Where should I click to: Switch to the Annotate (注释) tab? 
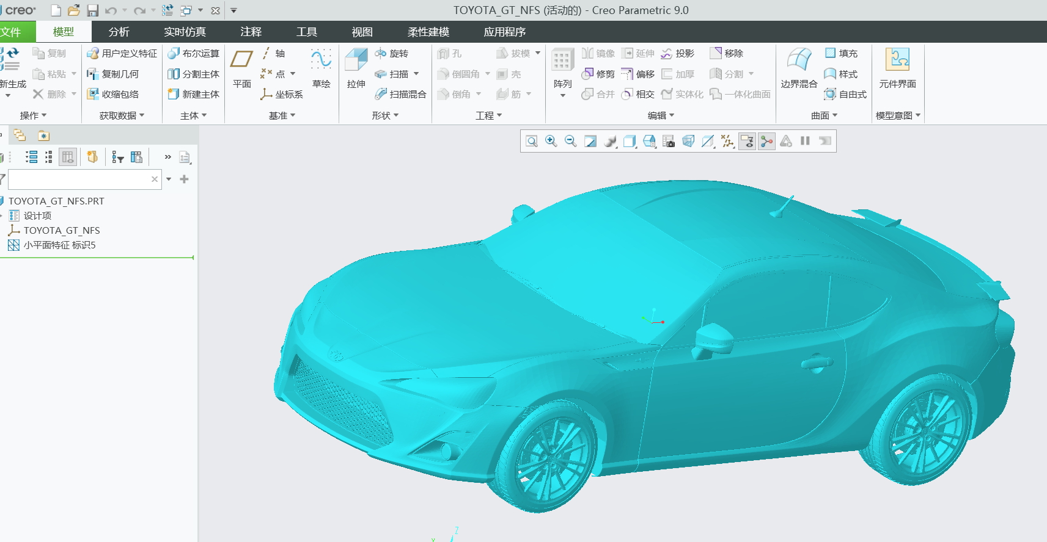click(x=251, y=32)
